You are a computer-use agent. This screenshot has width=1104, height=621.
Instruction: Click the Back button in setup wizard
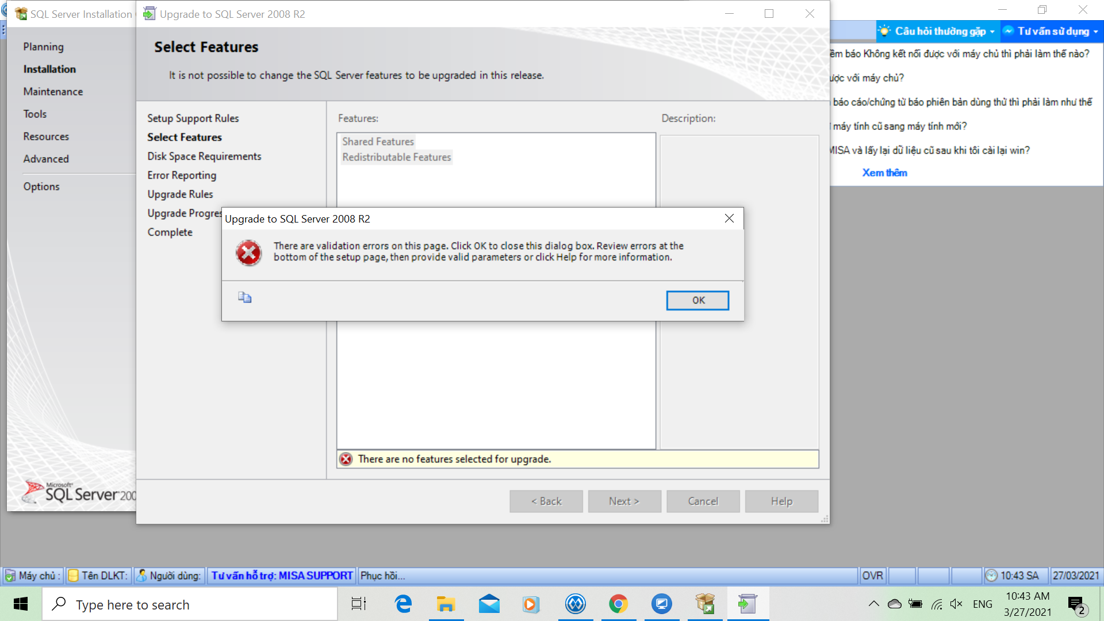click(x=546, y=501)
